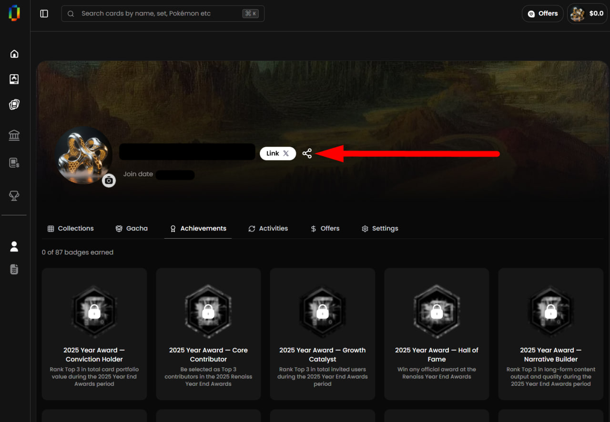Open the trophy icon in sidebar
The height and width of the screenshot is (422, 610).
coord(14,196)
